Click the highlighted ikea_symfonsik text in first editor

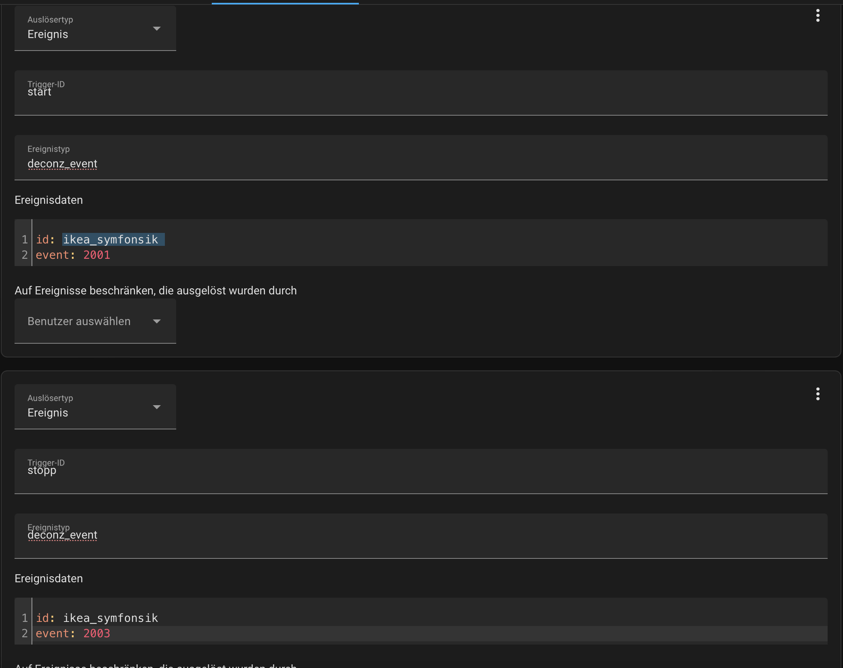tap(111, 239)
